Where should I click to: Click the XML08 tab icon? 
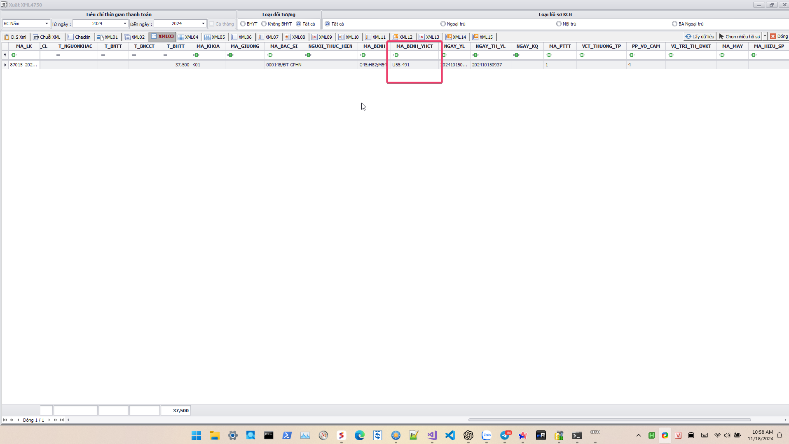click(x=288, y=37)
